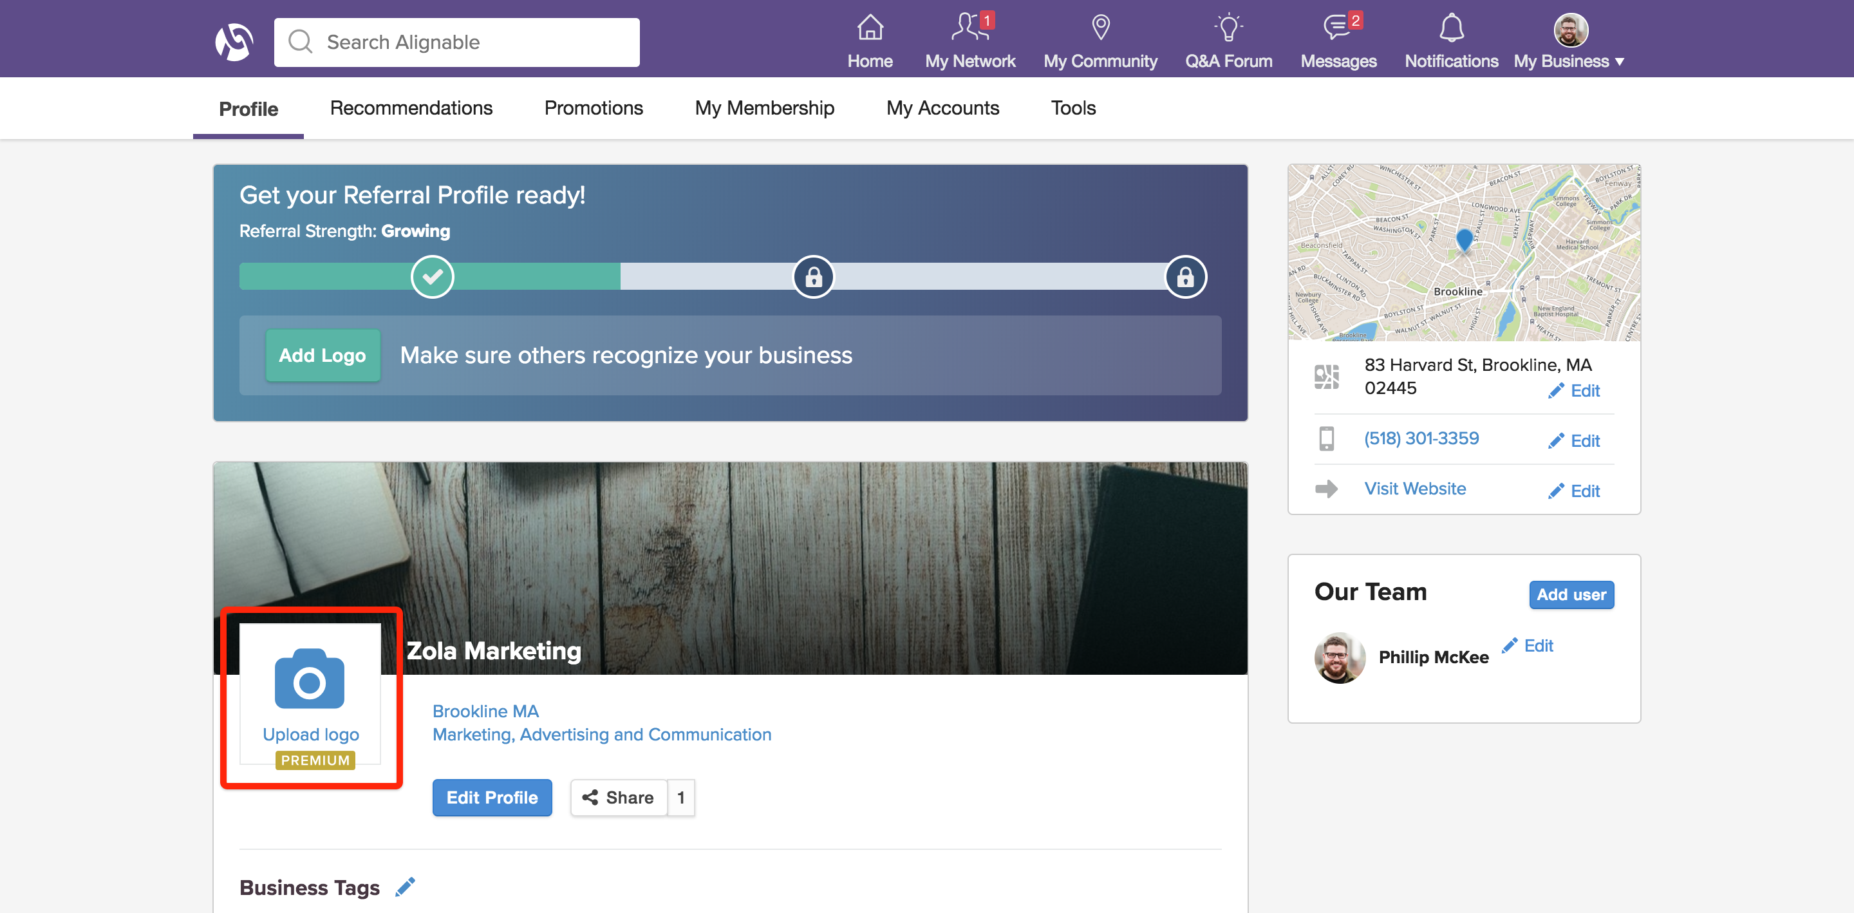Image resolution: width=1854 pixels, height=913 pixels.
Task: Open Marketing, Advertising and Communication category link
Action: pos(602,735)
